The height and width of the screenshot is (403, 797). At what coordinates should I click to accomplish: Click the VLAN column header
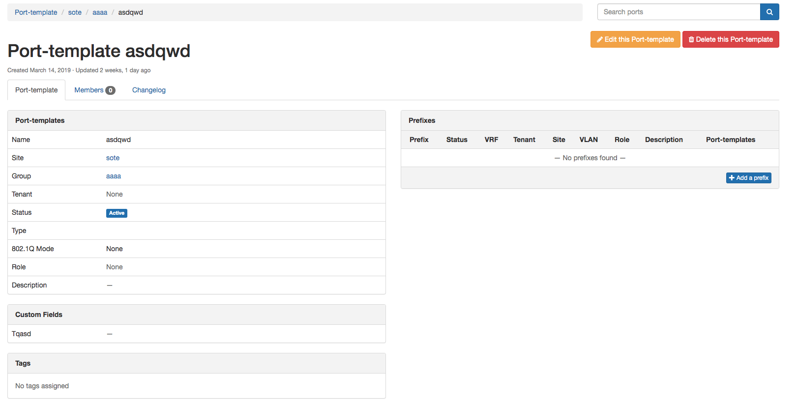click(589, 140)
